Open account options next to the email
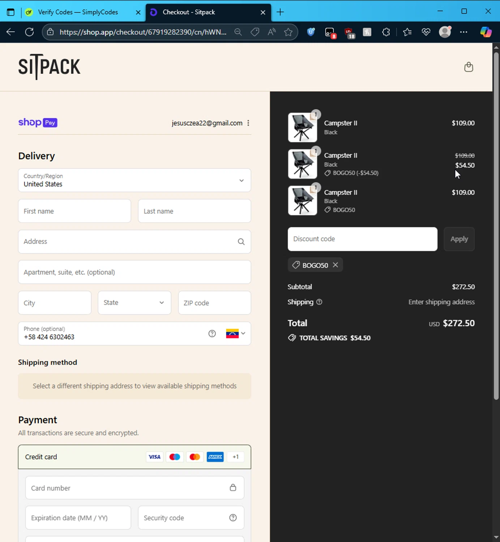This screenshot has height=542, width=500. tap(248, 123)
